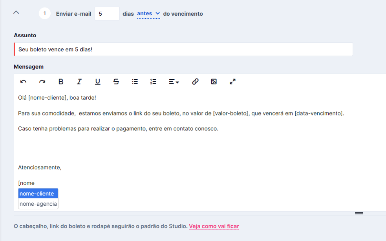Open the text alignment dropdown

(174, 82)
